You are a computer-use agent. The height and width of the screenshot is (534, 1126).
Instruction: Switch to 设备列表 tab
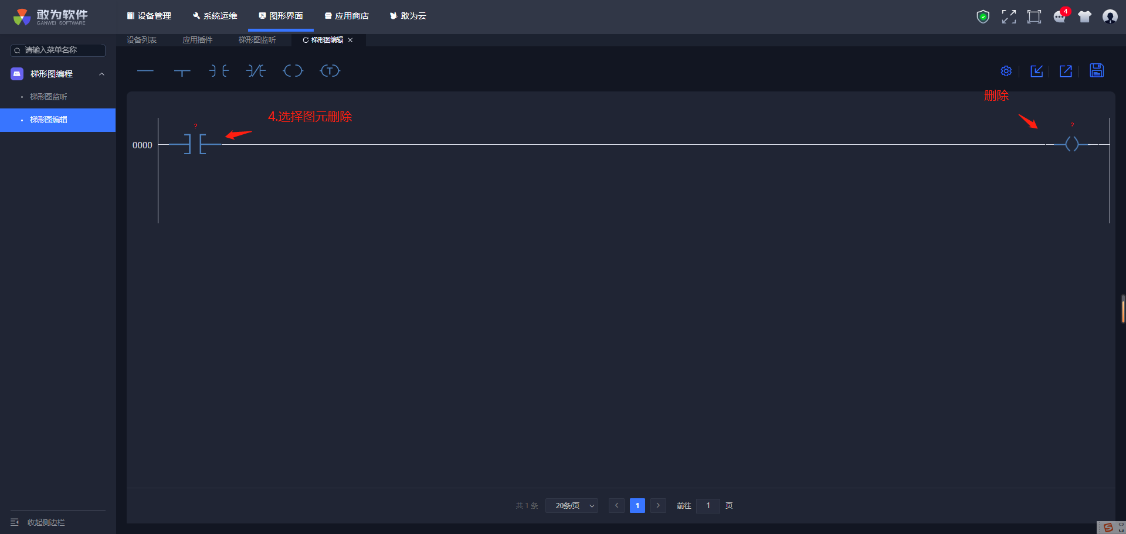[x=141, y=40]
